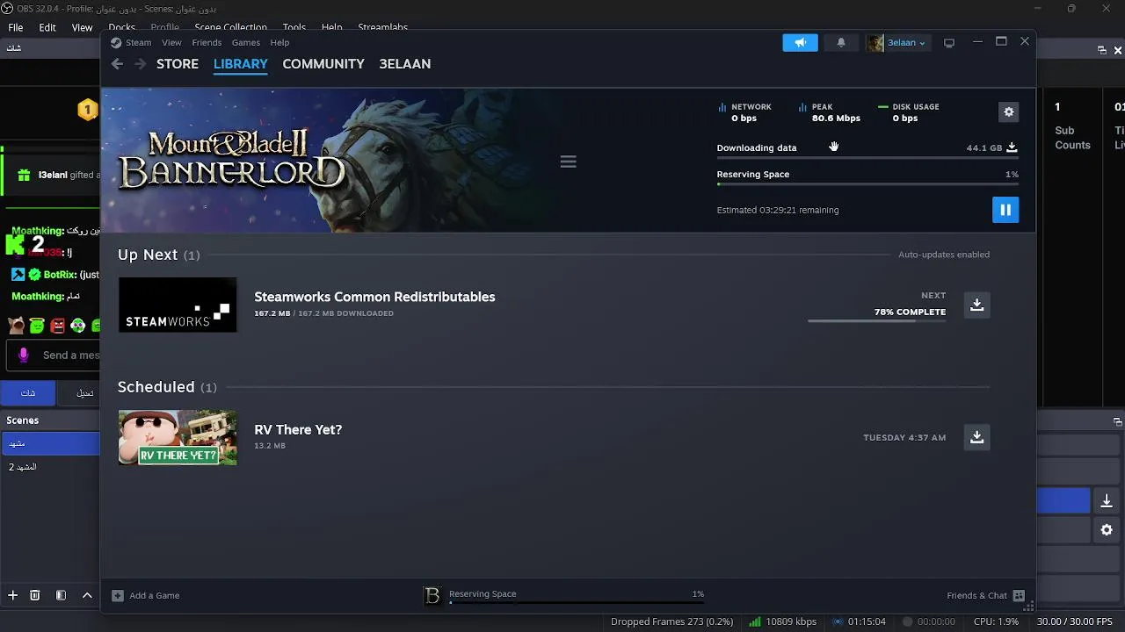Open the Steamworks thumbnail

coord(178,305)
